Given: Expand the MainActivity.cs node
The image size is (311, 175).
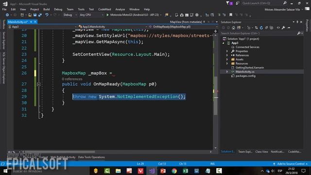Looking at the screenshot, I should (x=227, y=71).
